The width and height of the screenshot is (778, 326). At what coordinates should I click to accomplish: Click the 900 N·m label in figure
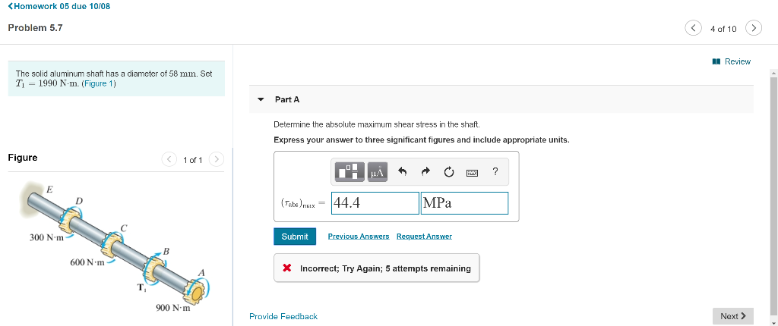coord(173,308)
